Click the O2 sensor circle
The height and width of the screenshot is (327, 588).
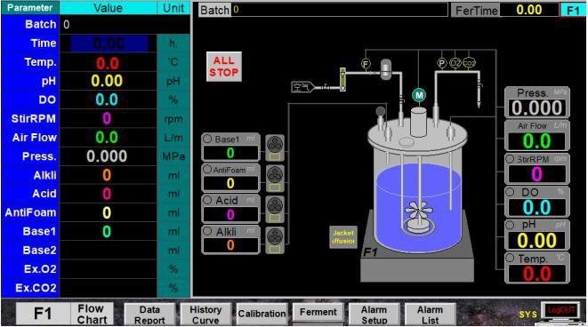[455, 63]
